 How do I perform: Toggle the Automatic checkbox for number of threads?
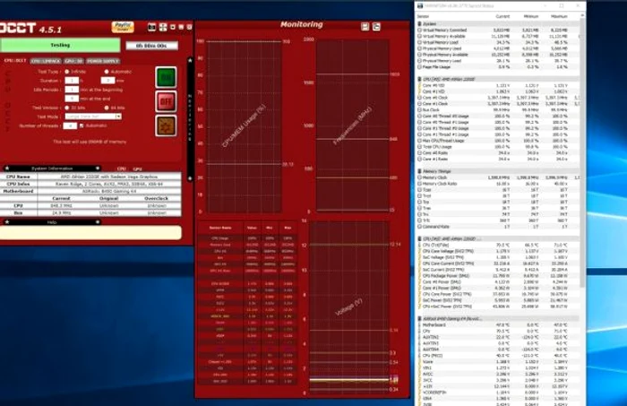coord(82,125)
